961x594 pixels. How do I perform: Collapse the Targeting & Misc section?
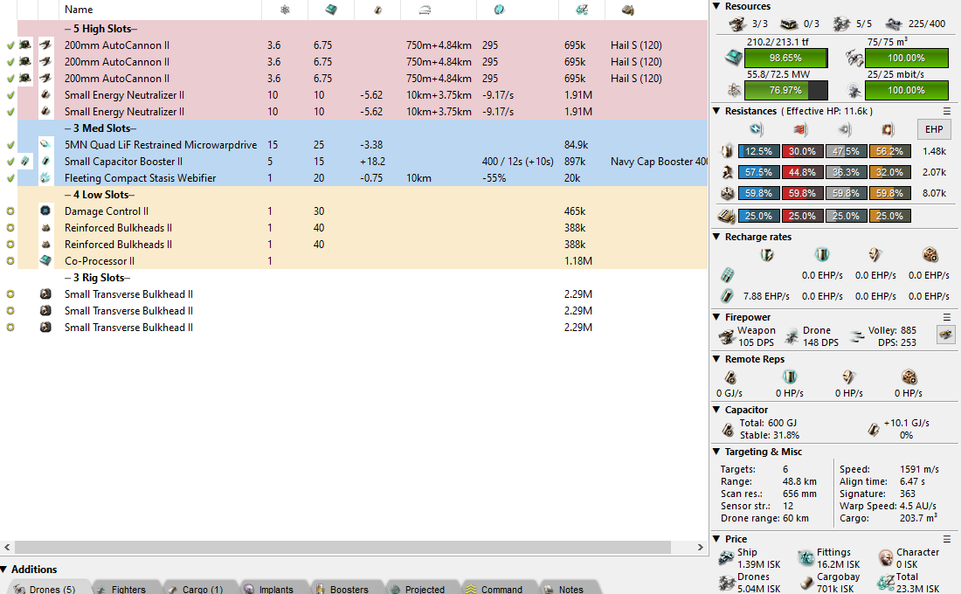716,452
